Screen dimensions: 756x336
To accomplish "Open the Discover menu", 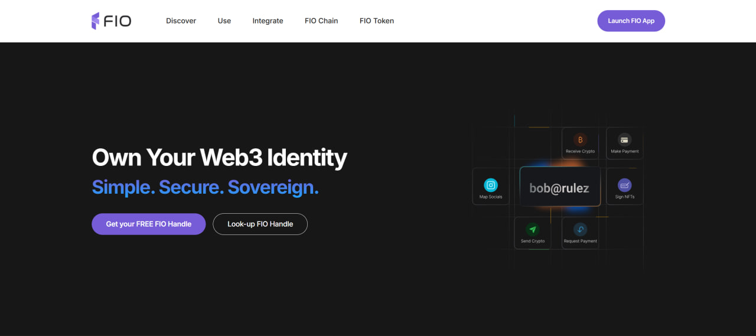I will [181, 21].
